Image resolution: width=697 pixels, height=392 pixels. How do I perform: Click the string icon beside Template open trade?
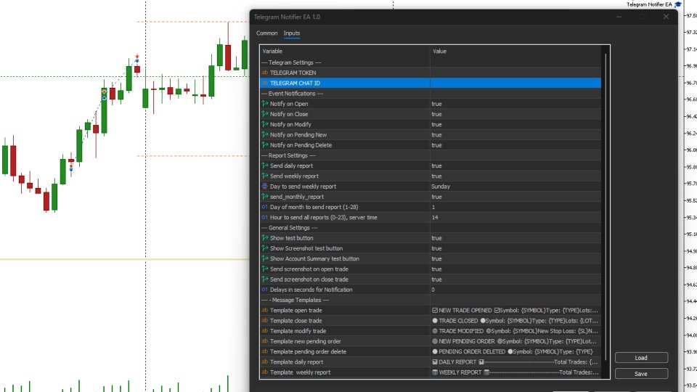tap(265, 310)
